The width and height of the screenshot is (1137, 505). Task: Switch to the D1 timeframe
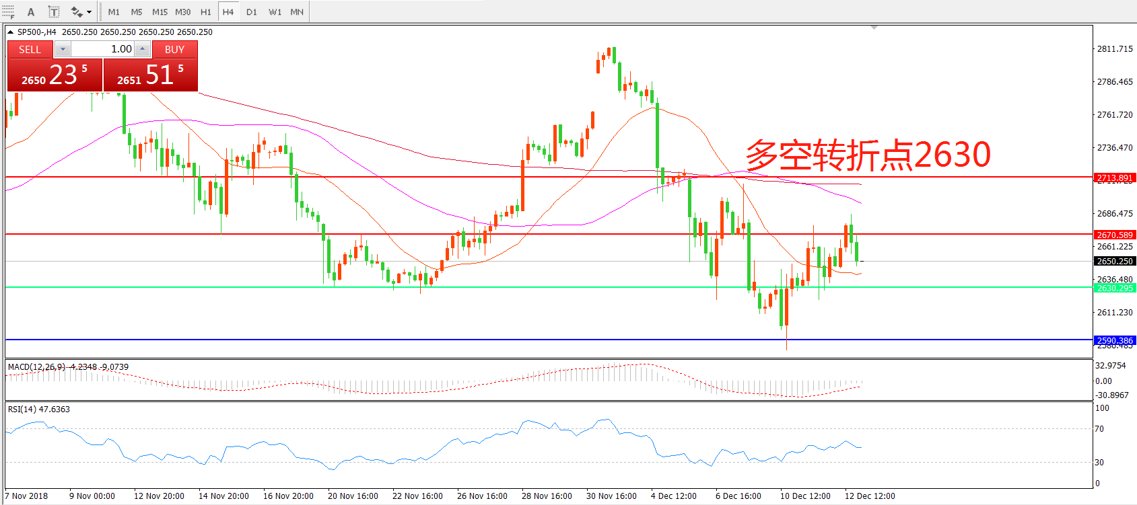point(251,12)
